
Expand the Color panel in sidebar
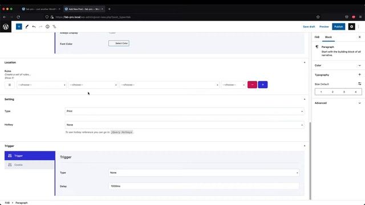[x=338, y=65]
